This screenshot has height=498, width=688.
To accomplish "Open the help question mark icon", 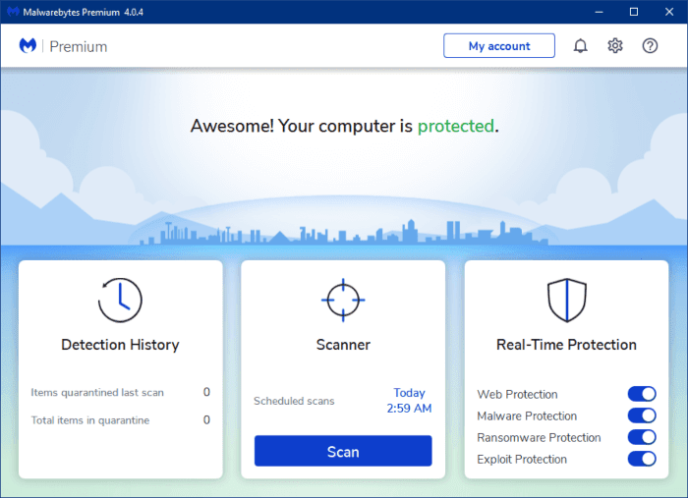I will click(x=650, y=45).
